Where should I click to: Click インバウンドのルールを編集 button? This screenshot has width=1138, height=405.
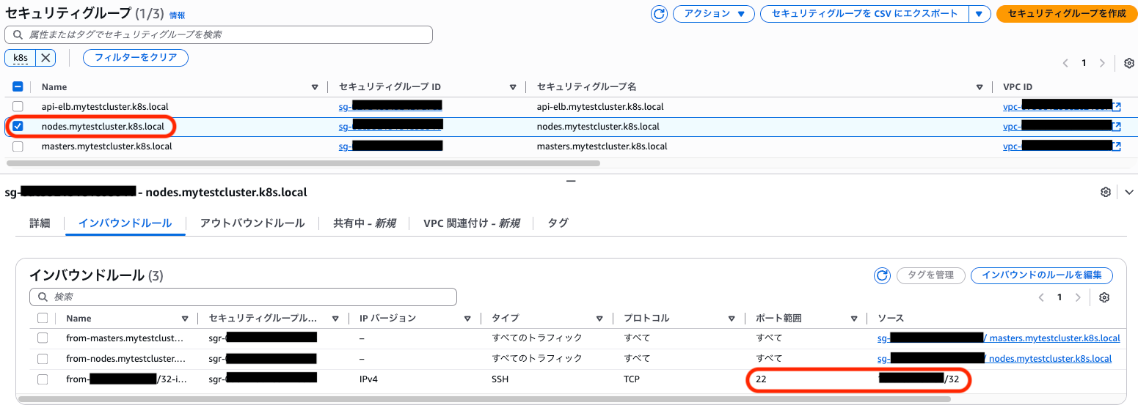tap(1041, 275)
